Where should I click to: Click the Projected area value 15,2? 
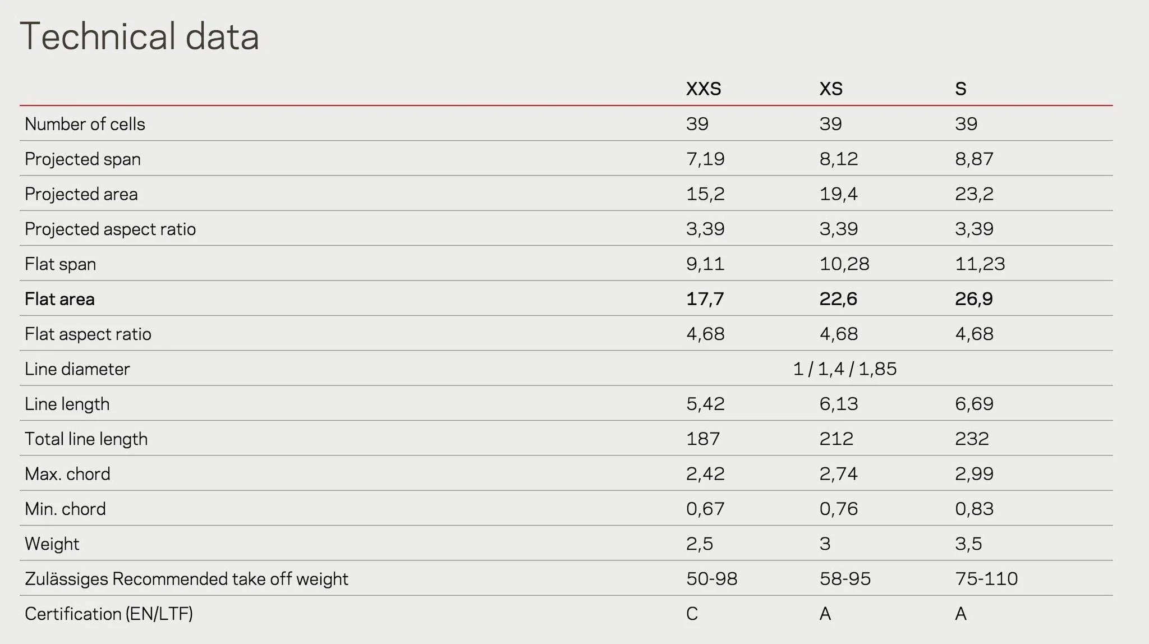tap(705, 194)
